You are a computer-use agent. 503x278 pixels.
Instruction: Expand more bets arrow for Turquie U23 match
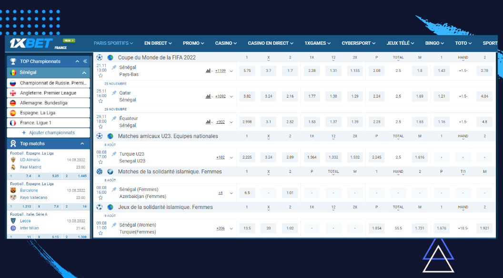point(231,158)
